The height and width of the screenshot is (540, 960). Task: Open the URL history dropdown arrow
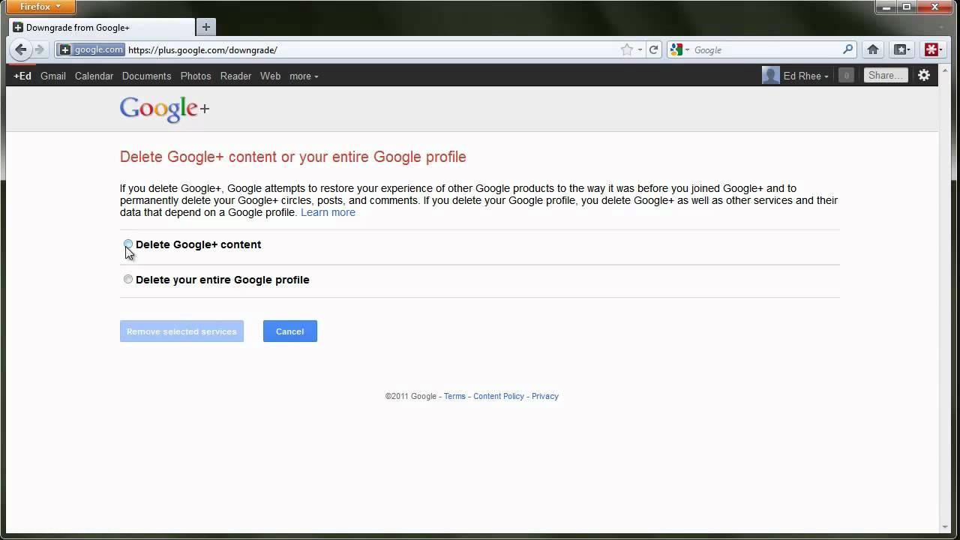pos(640,50)
